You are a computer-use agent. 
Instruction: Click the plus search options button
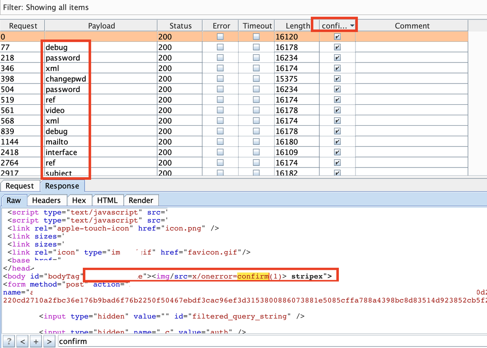click(36, 341)
